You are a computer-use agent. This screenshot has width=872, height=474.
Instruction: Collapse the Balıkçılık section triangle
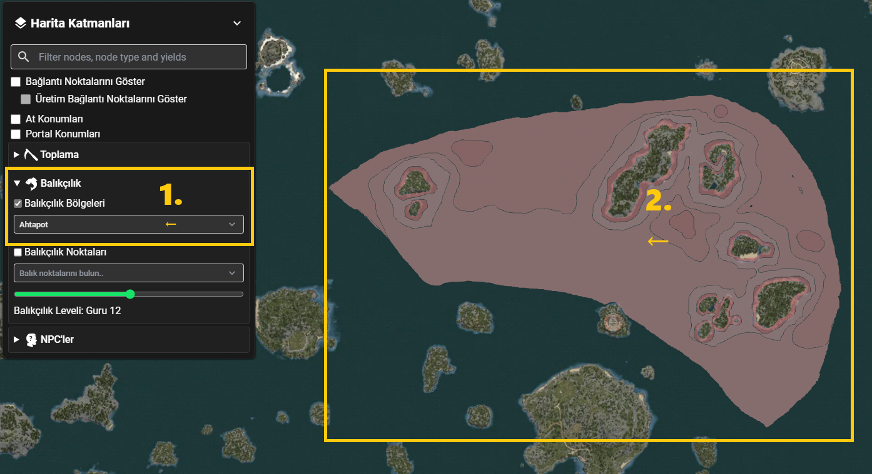click(17, 184)
